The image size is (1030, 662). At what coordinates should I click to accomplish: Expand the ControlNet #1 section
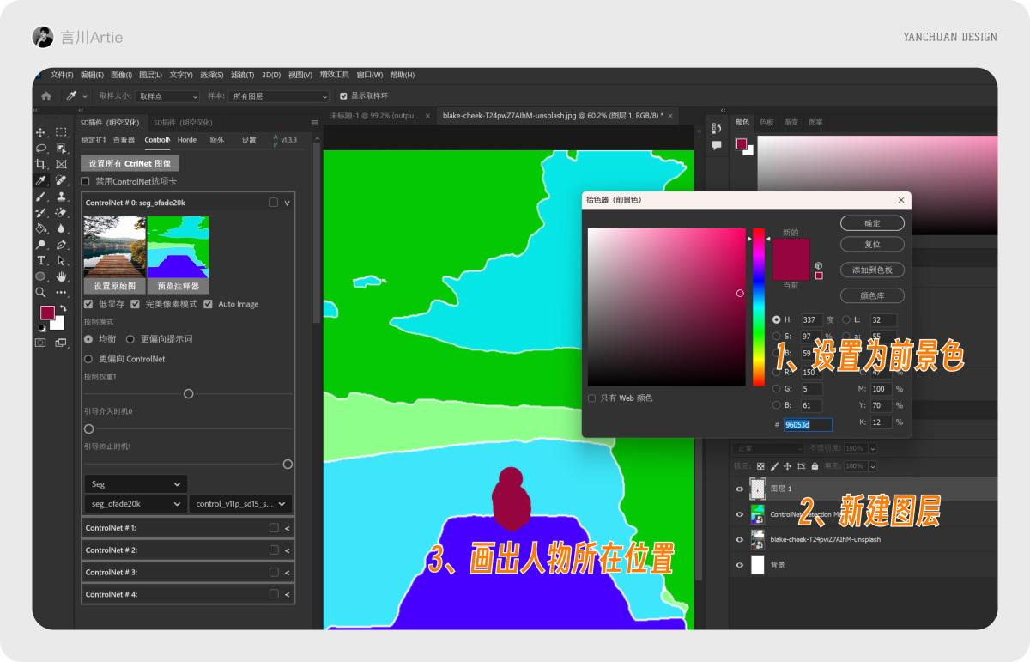pos(288,527)
